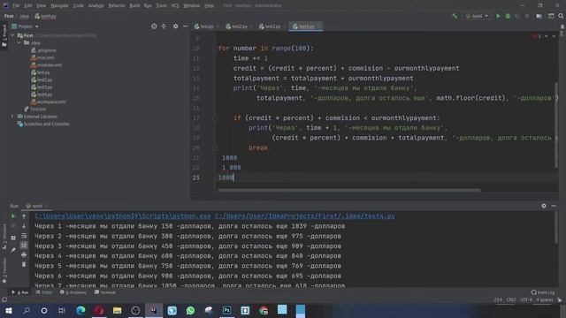
Task: Open File Explorer from taskbar
Action: (117, 310)
